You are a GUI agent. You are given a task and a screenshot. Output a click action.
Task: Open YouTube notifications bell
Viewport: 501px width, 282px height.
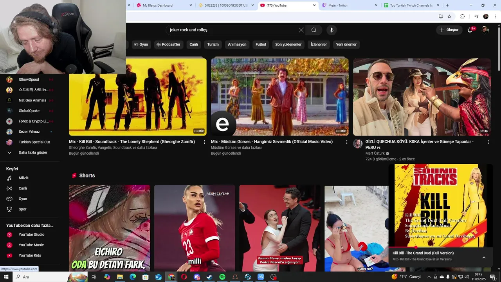(470, 30)
